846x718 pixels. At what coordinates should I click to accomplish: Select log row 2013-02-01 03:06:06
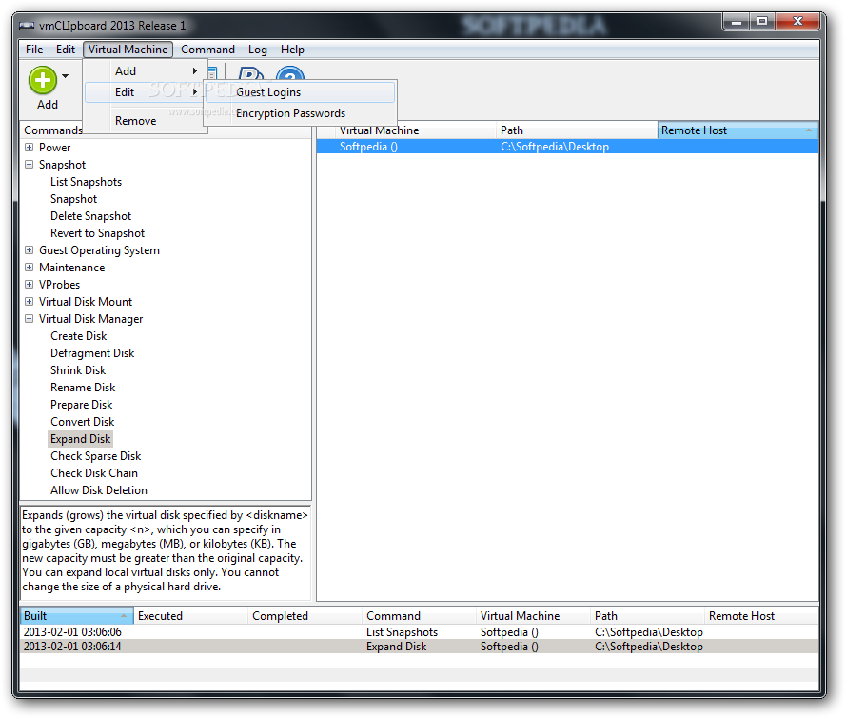pos(420,632)
